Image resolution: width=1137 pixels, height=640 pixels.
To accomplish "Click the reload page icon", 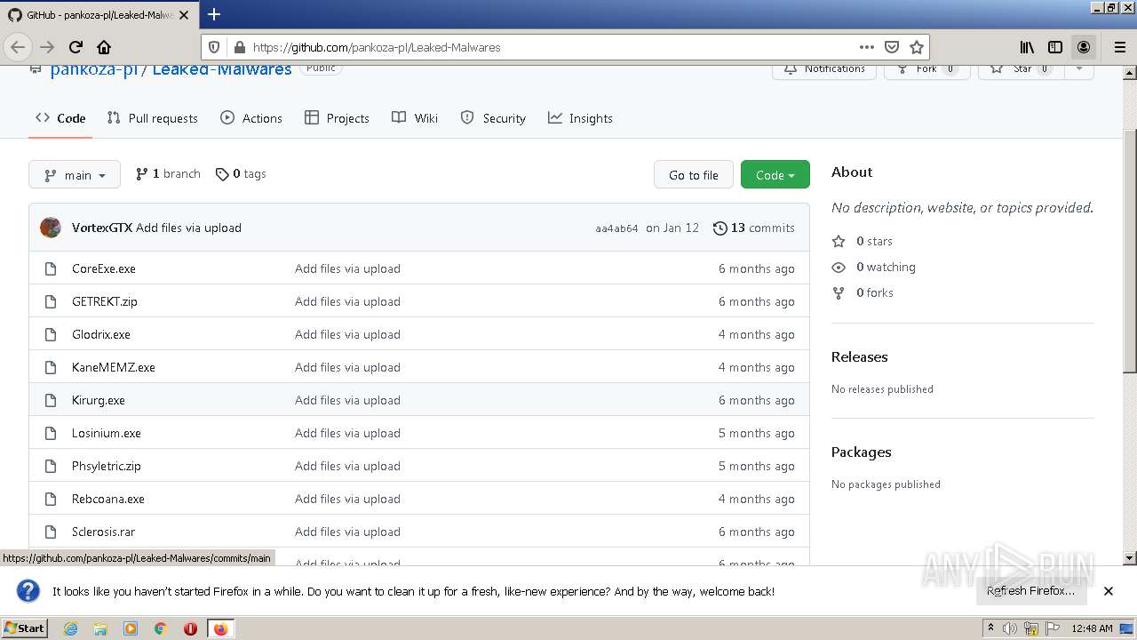I will pos(76,47).
